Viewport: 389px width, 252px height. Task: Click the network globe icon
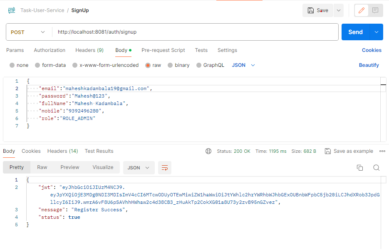(208, 151)
